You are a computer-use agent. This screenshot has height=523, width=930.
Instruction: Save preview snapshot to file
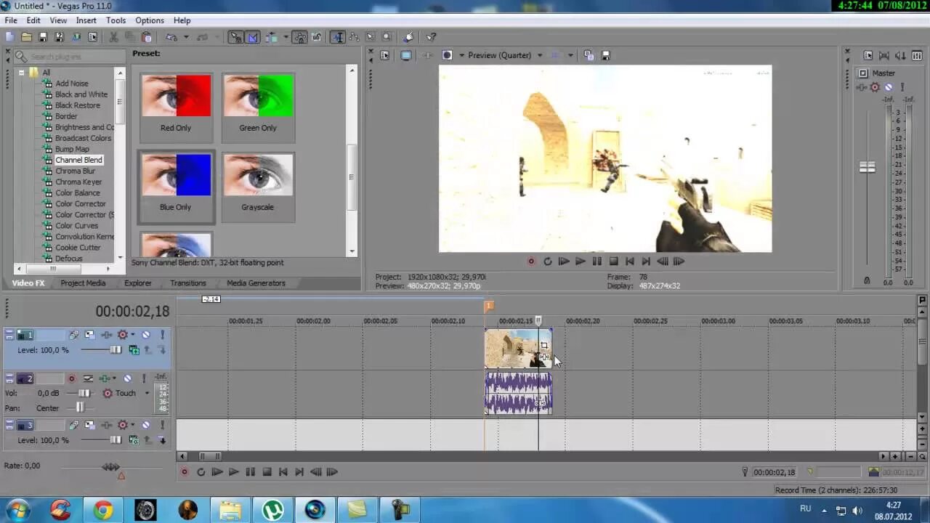pyautogui.click(x=605, y=55)
